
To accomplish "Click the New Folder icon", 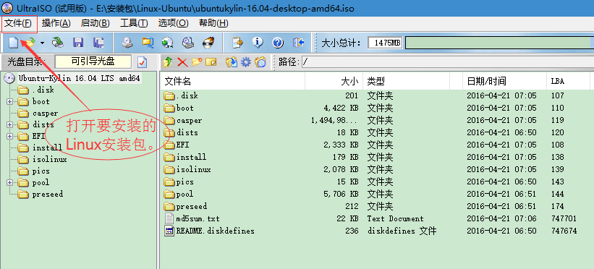I will 197,62.
